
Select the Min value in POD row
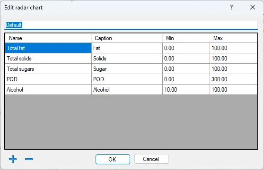coord(186,79)
